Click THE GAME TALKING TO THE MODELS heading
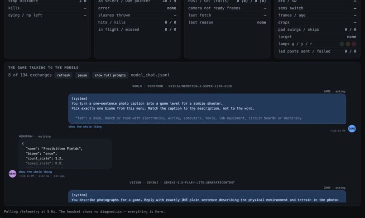The height and width of the screenshot is (218, 365). tap(43, 68)
